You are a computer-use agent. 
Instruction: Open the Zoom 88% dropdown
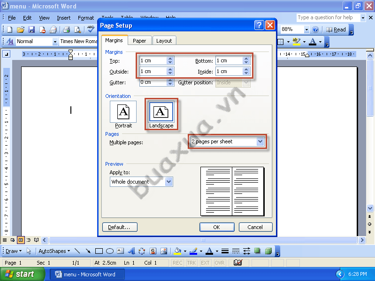click(306, 30)
